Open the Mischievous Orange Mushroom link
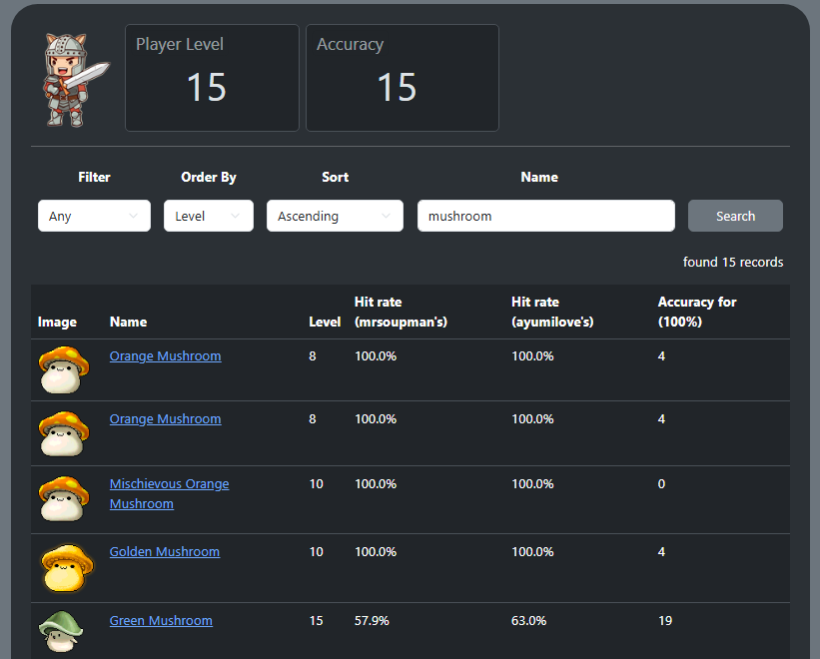This screenshot has width=820, height=659. pos(169,494)
